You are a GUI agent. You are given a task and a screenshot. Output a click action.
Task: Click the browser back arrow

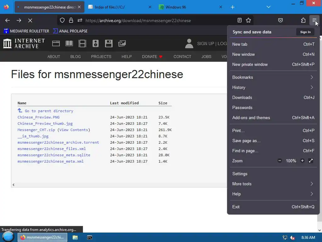(8, 20)
